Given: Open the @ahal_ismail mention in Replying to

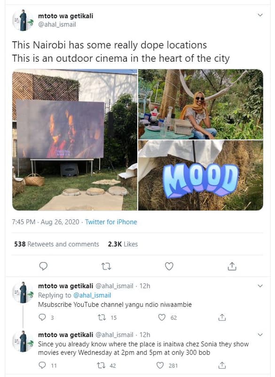Looking at the screenshot, I should coord(92,295).
